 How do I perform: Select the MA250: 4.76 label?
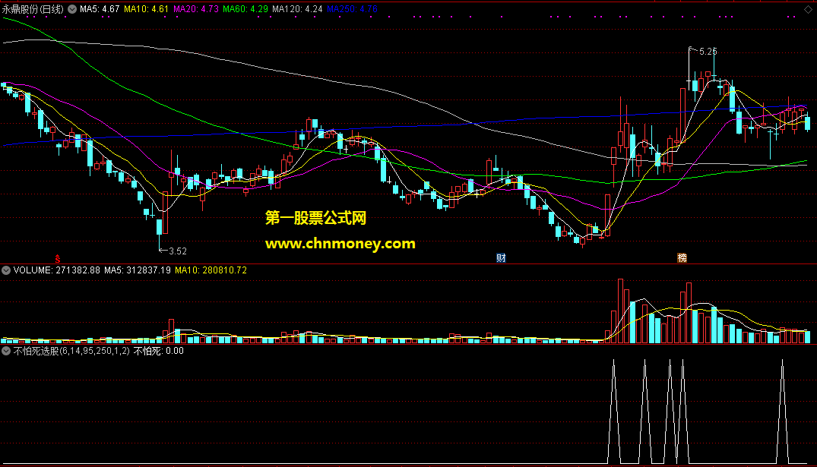click(352, 9)
